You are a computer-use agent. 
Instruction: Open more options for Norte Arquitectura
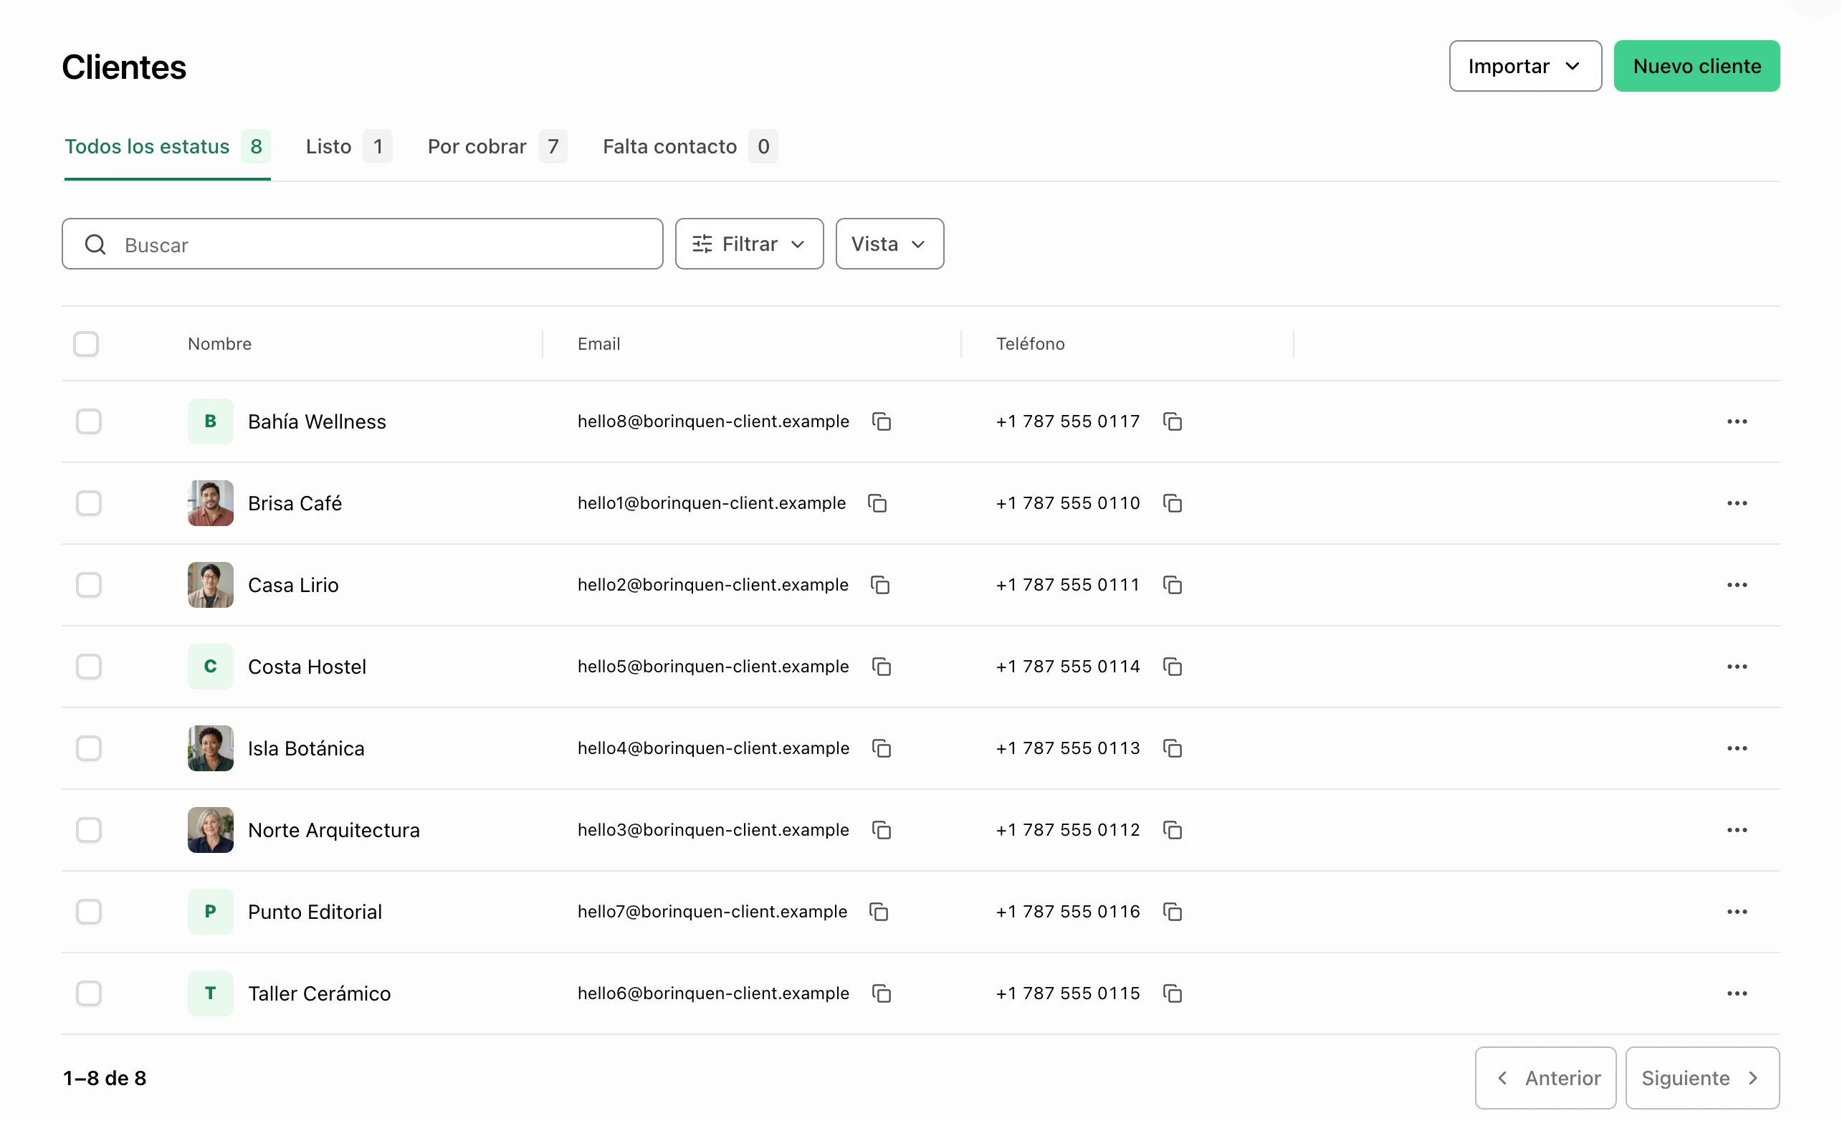[1737, 830]
